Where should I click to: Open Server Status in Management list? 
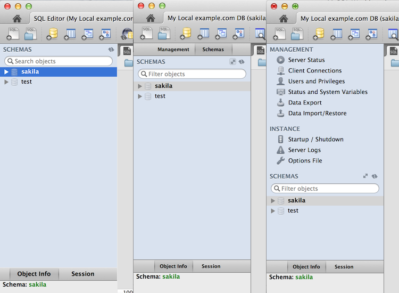[306, 60]
